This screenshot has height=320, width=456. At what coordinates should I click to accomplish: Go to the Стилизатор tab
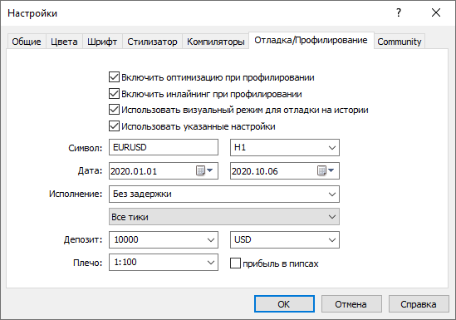(x=152, y=42)
